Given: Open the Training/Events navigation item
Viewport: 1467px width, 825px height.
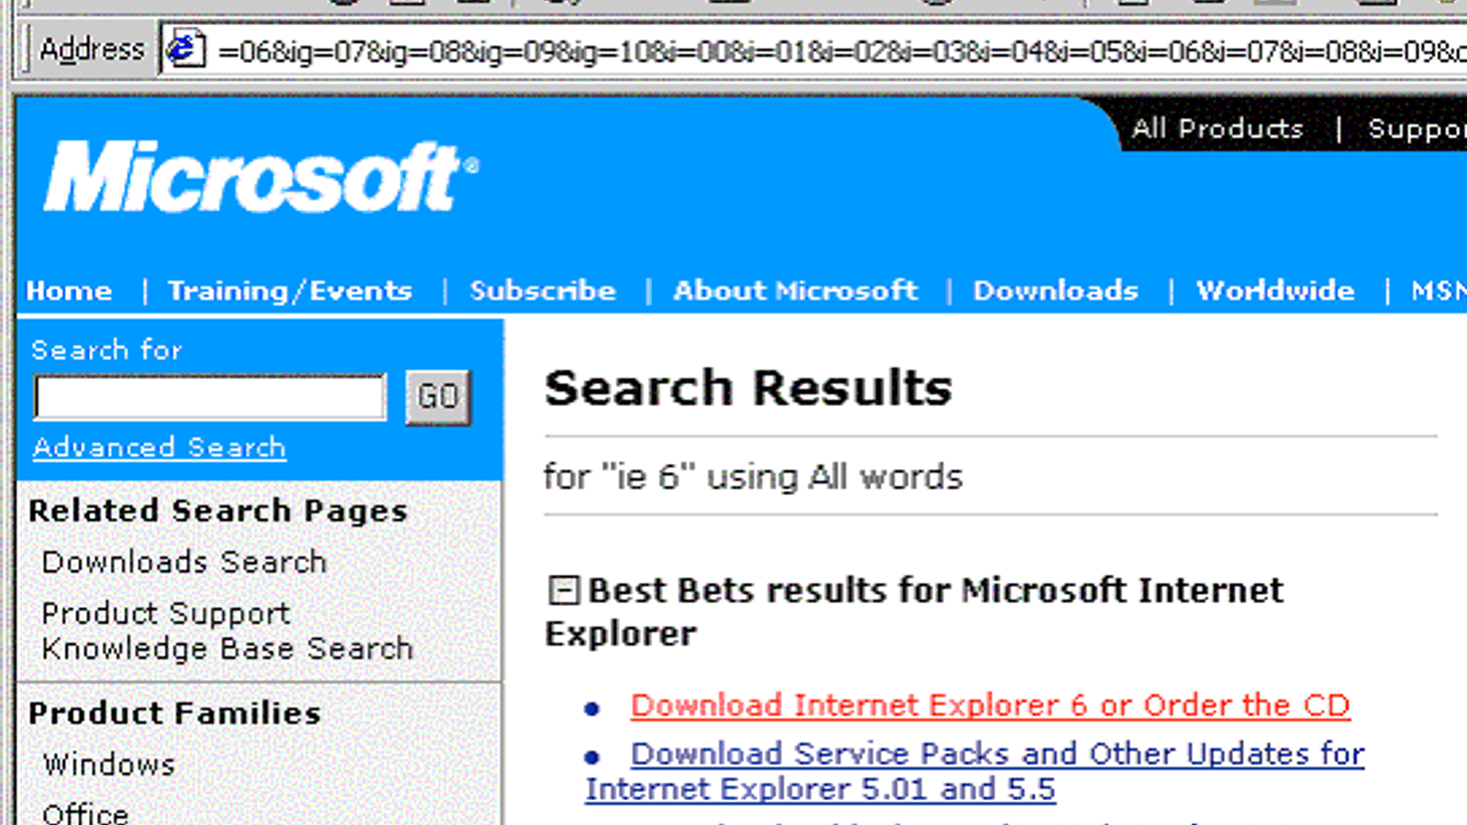Looking at the screenshot, I should (290, 291).
